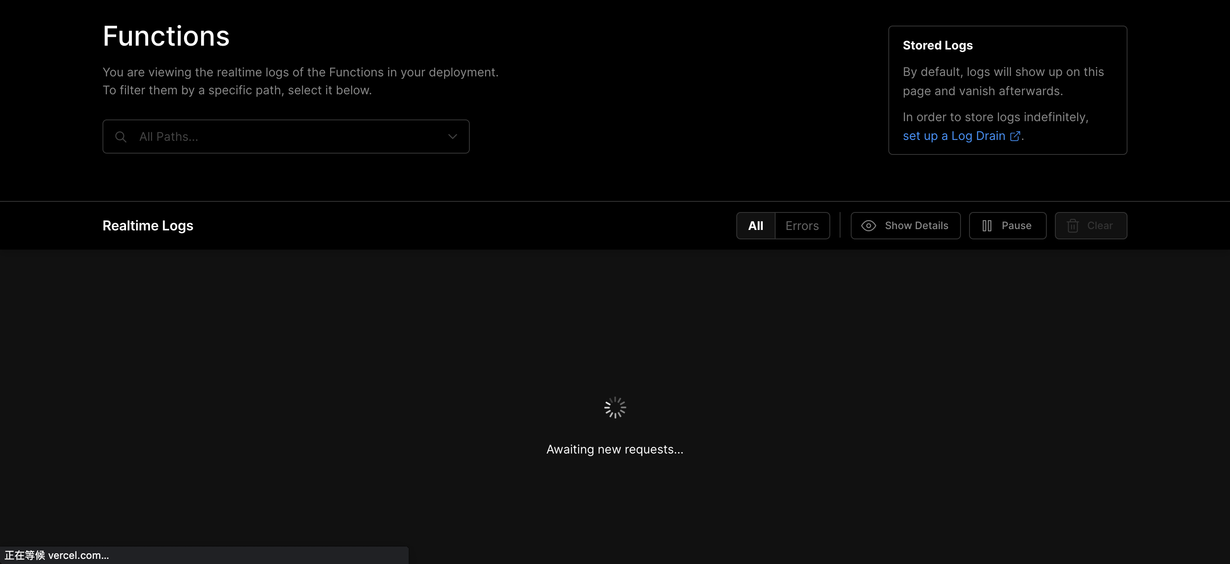Screen dimensions: 1230x564
Task: Click the pause bars icon
Action: (x=987, y=226)
